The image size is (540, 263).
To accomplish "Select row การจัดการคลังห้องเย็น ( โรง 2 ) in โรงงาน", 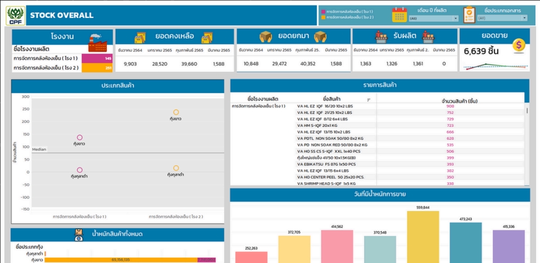I will pyautogui.click(x=62, y=68).
